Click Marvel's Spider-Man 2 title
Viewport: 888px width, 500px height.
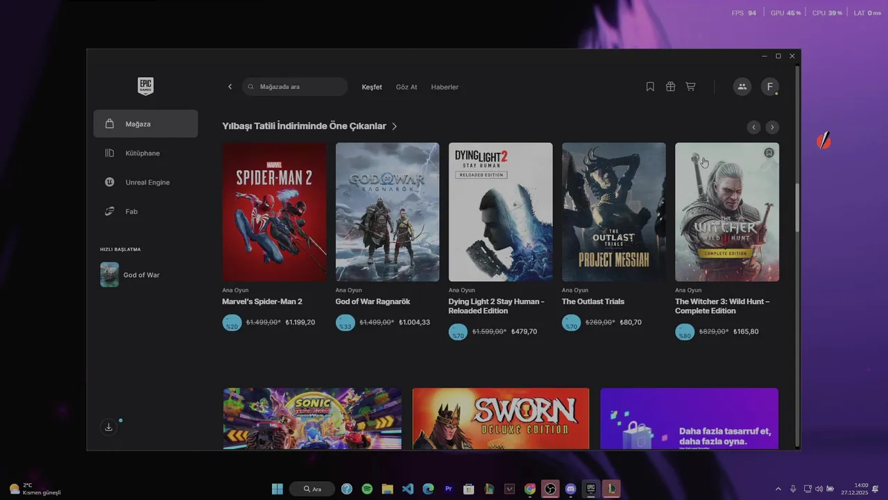point(262,301)
